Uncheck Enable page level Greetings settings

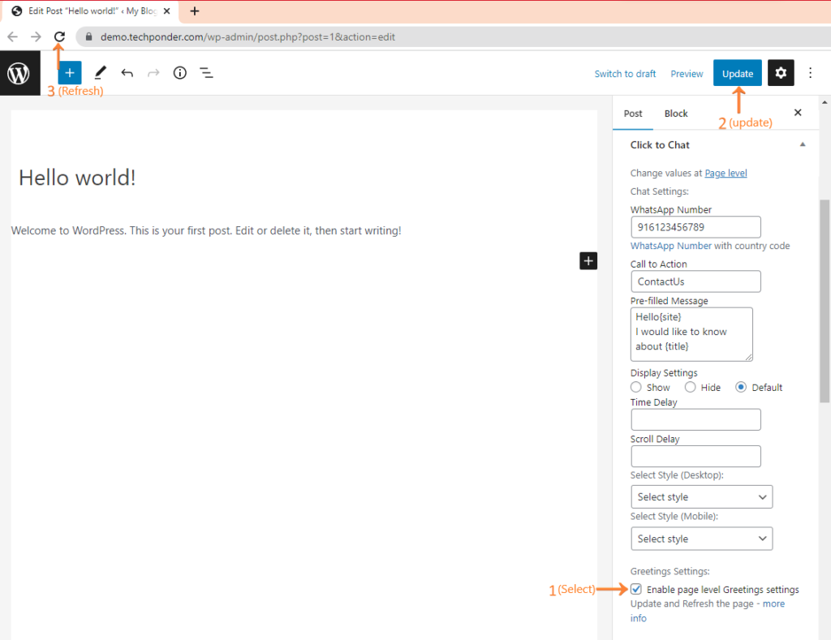[x=636, y=590]
